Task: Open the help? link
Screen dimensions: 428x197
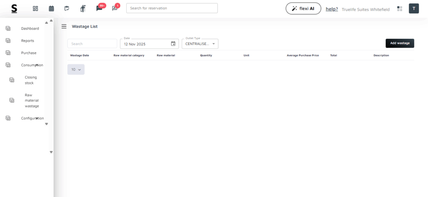Action: pos(331,9)
